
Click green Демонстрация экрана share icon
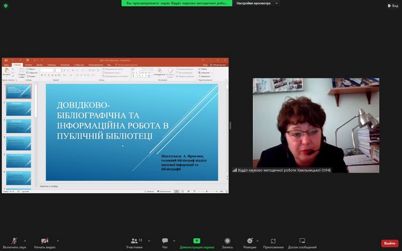click(x=196, y=241)
